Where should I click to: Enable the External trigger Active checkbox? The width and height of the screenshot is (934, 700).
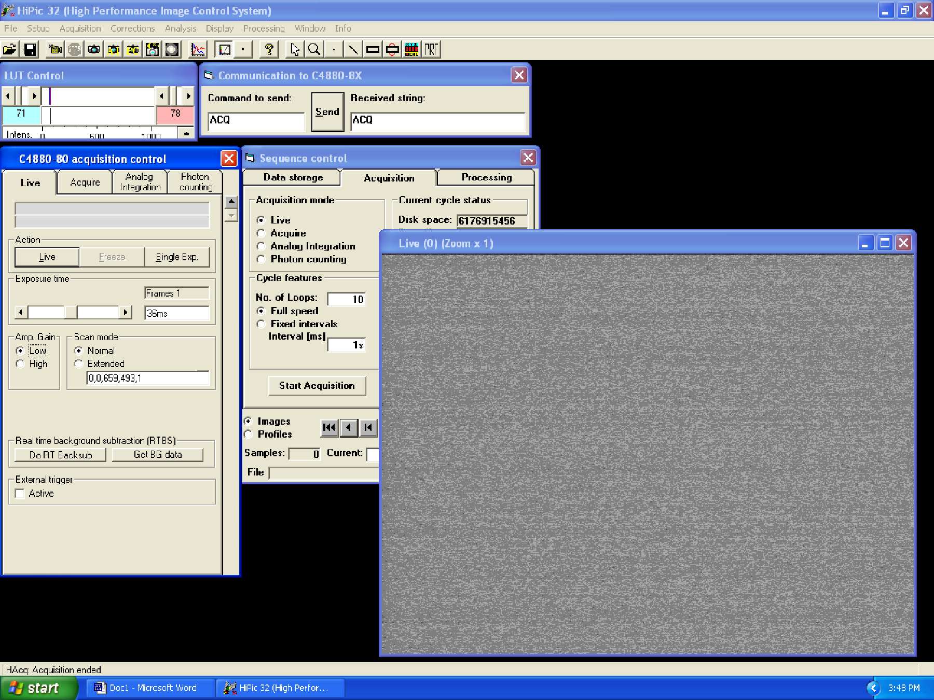[20, 494]
